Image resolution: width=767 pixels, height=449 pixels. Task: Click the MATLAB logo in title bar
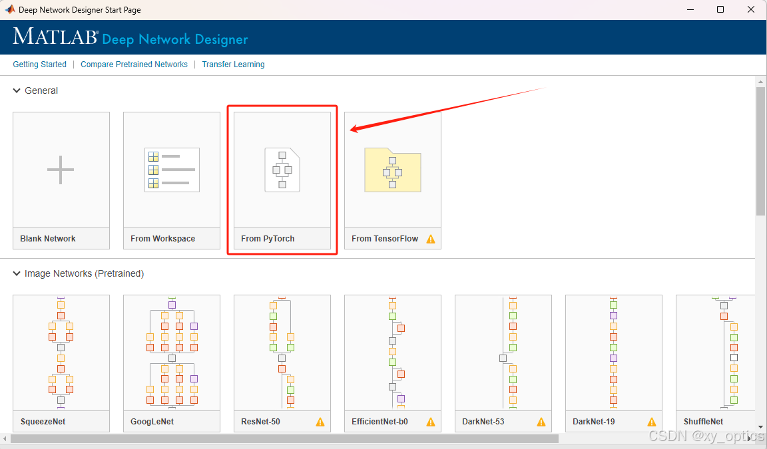(x=10, y=9)
